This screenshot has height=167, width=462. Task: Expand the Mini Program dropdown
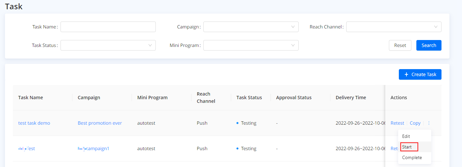[x=251, y=45]
